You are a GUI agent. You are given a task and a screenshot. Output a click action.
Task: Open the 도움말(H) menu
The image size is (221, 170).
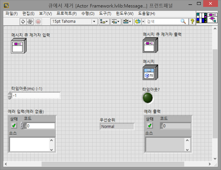[147, 14]
